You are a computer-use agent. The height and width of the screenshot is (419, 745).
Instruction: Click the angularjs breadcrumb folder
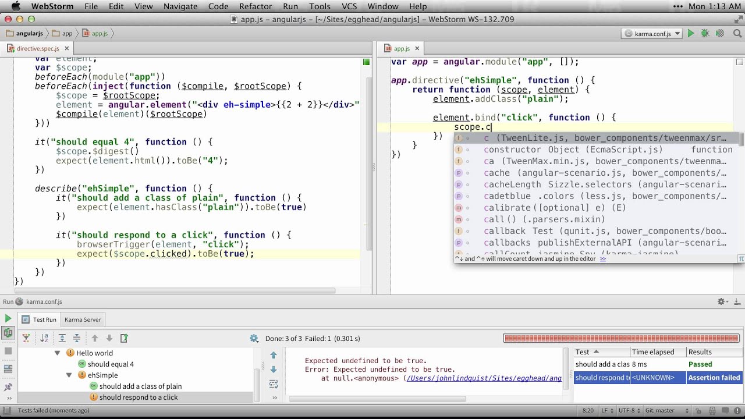click(x=25, y=34)
